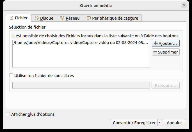Click the minus icon on the Supprimer button
The width and height of the screenshot is (192, 132).
click(x=155, y=52)
